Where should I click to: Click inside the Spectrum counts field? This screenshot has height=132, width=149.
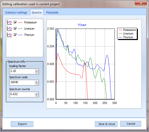(x=22, y=94)
